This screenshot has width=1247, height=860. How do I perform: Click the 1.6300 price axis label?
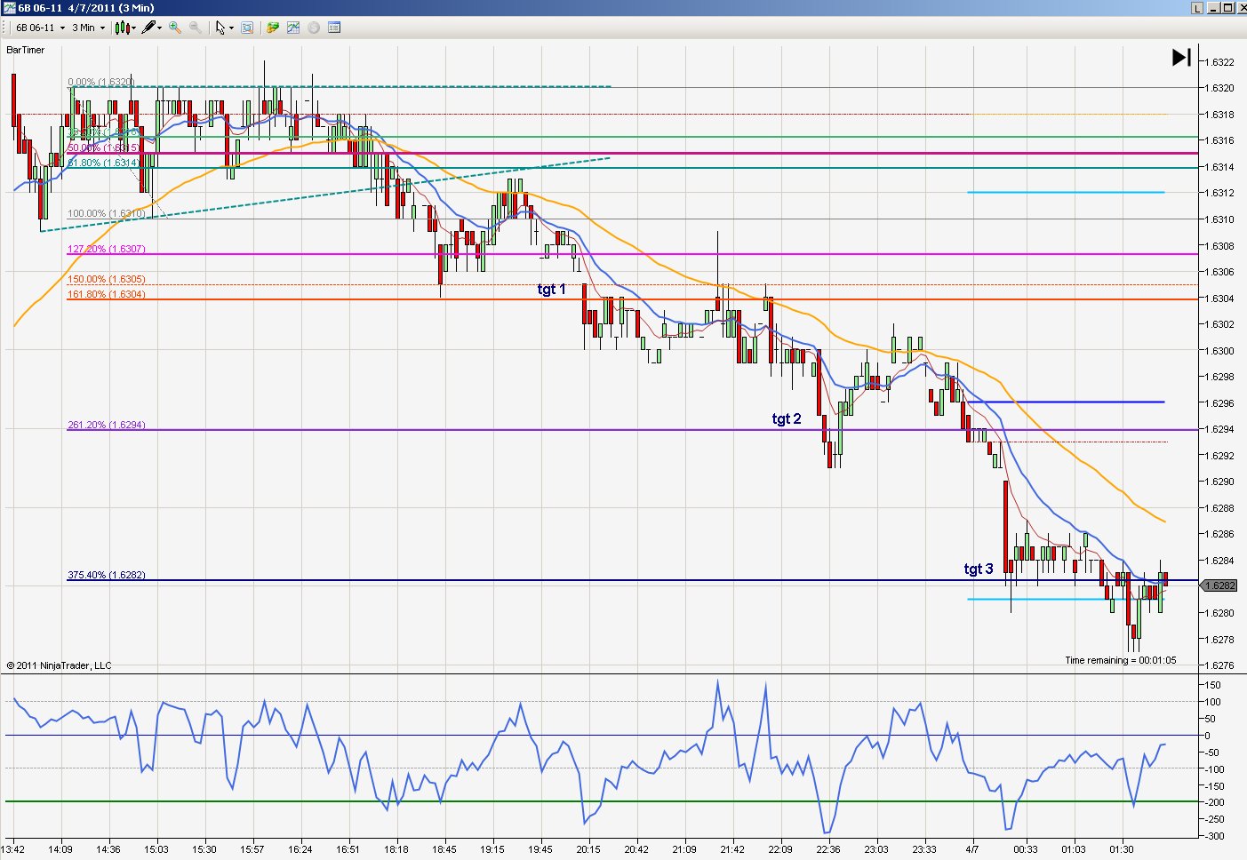coord(1220,351)
